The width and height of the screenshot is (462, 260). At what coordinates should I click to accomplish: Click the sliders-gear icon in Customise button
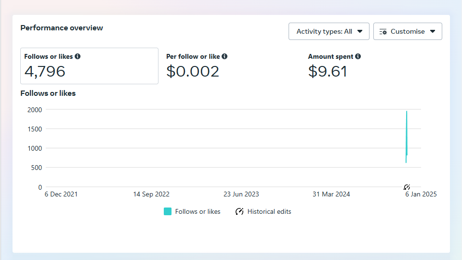383,31
